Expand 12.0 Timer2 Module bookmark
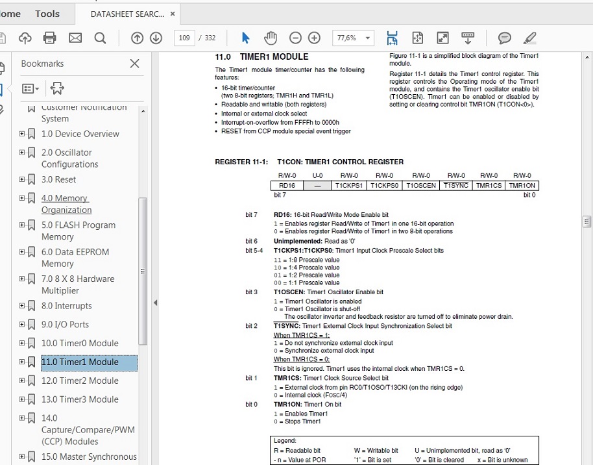593x465 pixels. pos(22,381)
